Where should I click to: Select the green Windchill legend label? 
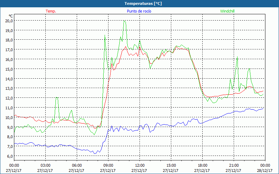pos(227,11)
